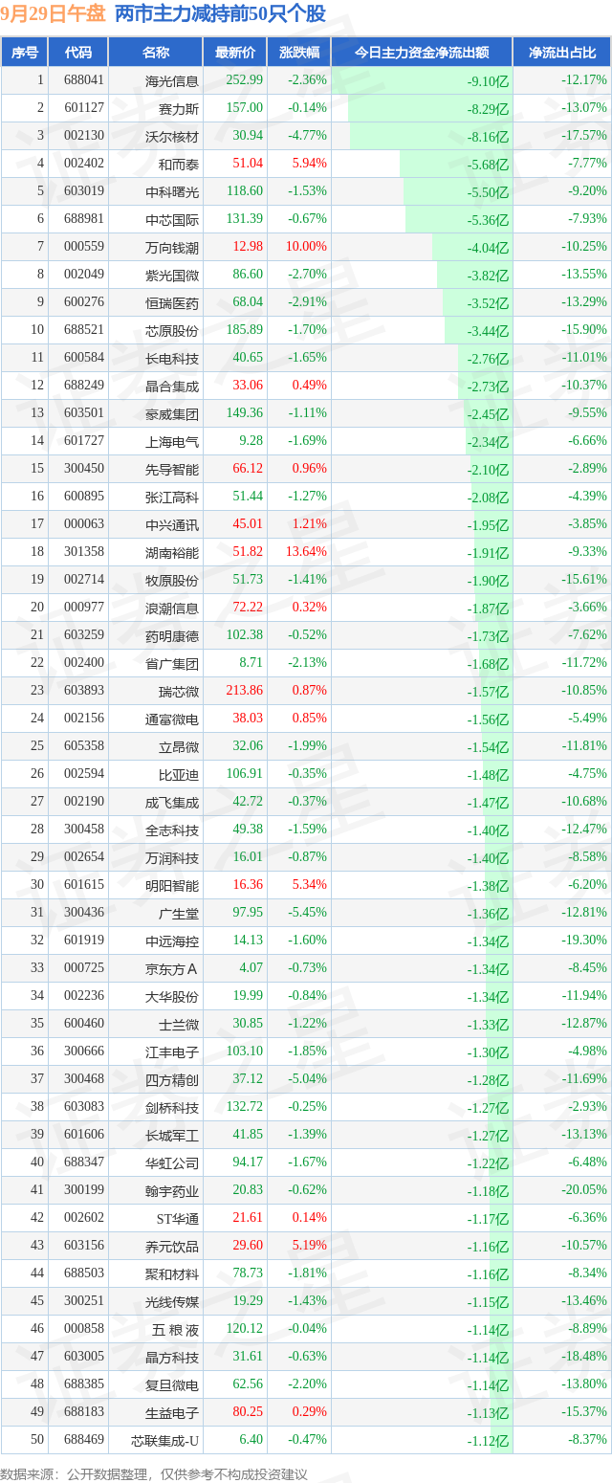This screenshot has height=1483, width=612.
Task: Click 和而泰 price 51.04
Action: click(x=248, y=164)
